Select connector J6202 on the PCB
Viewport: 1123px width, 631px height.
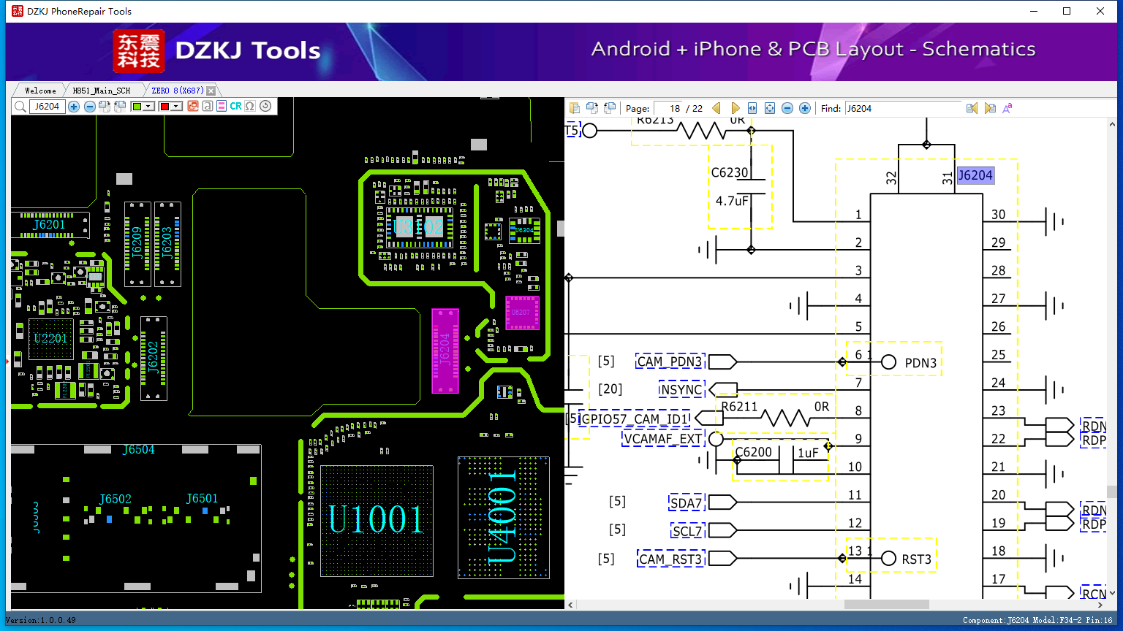tap(153, 358)
